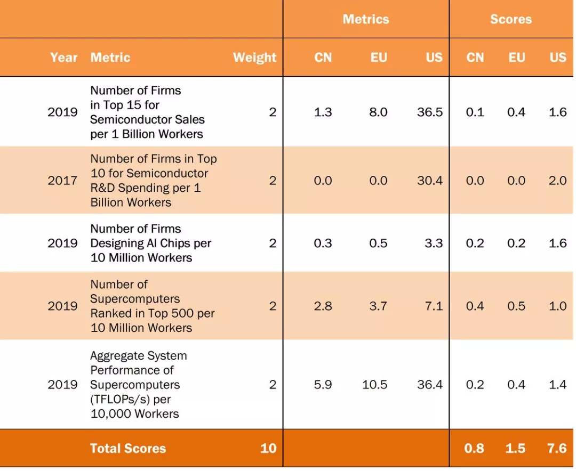Click the CN metric value 5.9
576x471 pixels.
(x=323, y=385)
